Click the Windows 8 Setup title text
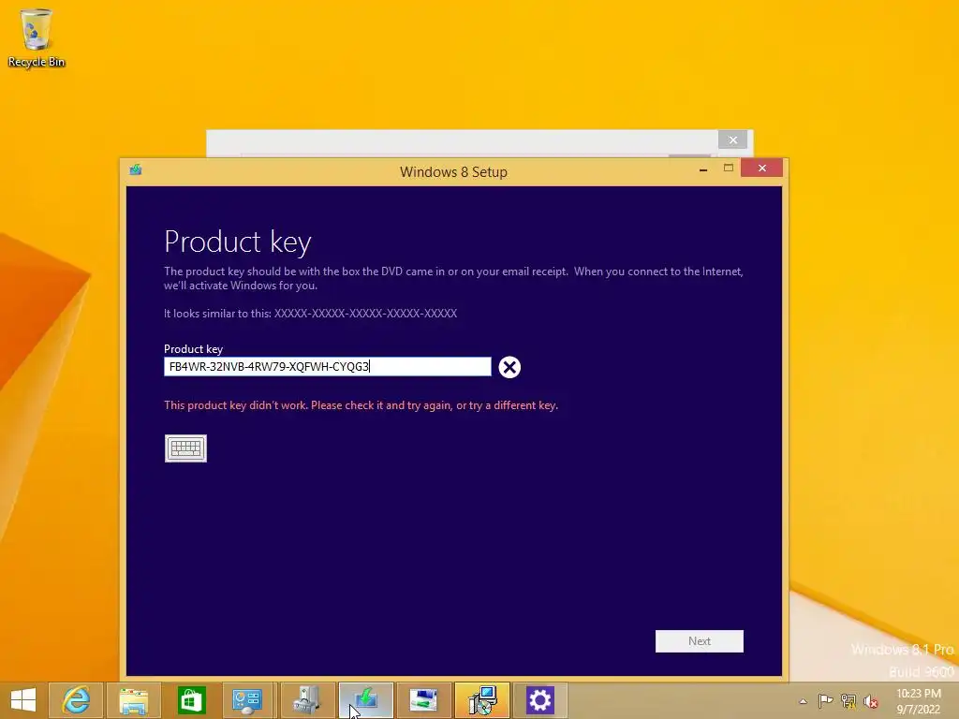 pyautogui.click(x=454, y=172)
